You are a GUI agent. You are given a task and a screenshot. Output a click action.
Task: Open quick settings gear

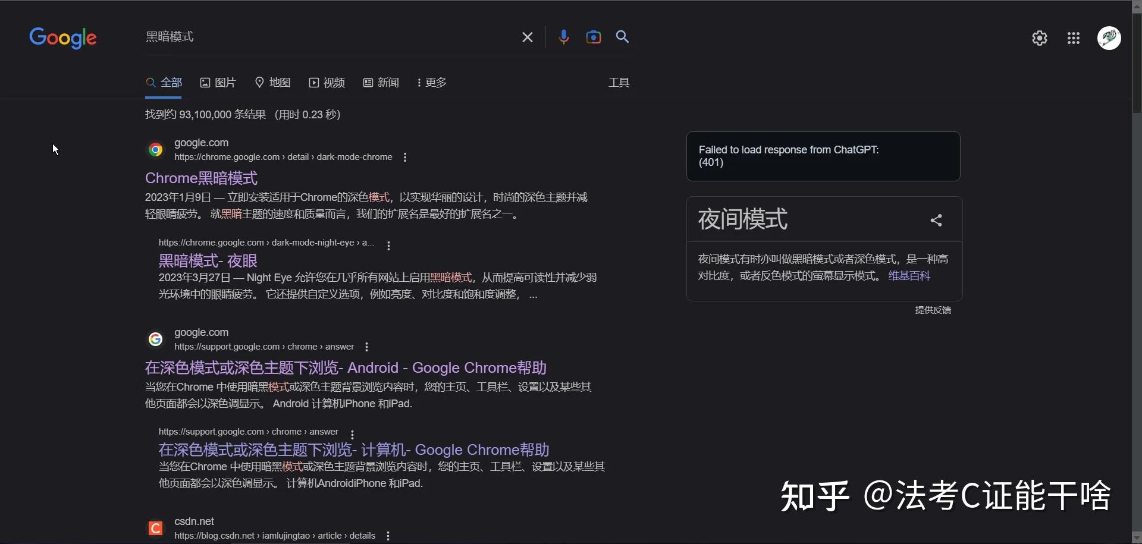pyautogui.click(x=1039, y=37)
